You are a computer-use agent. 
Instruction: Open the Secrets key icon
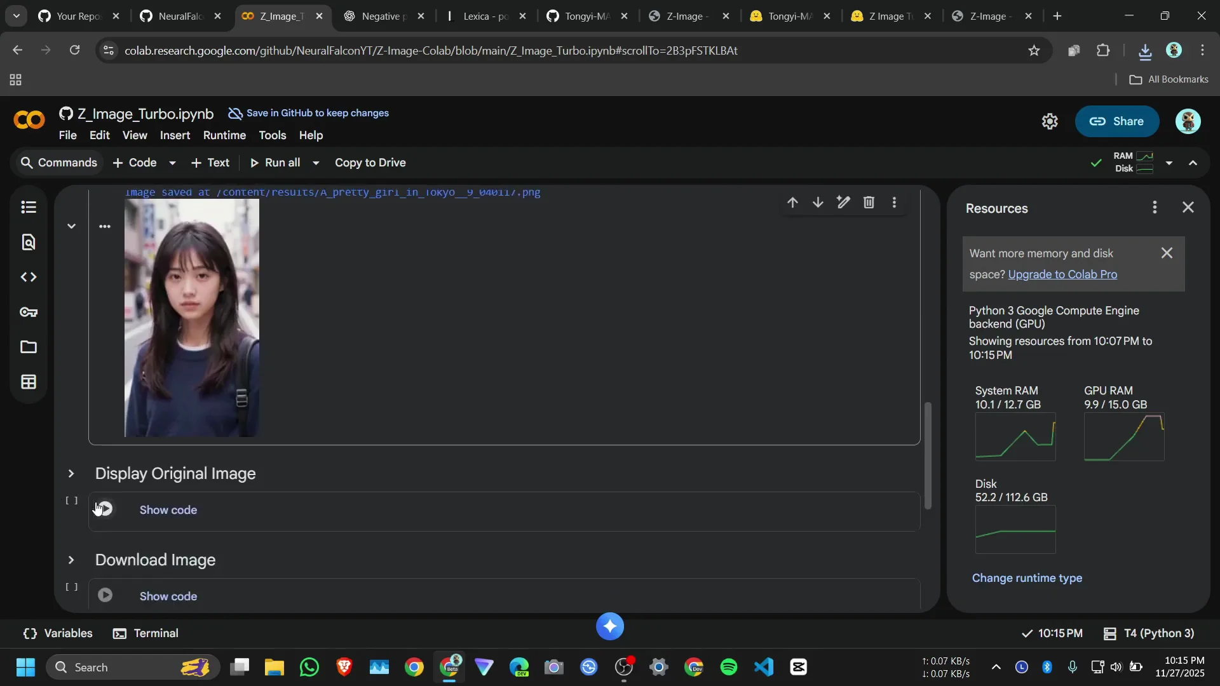tap(29, 312)
